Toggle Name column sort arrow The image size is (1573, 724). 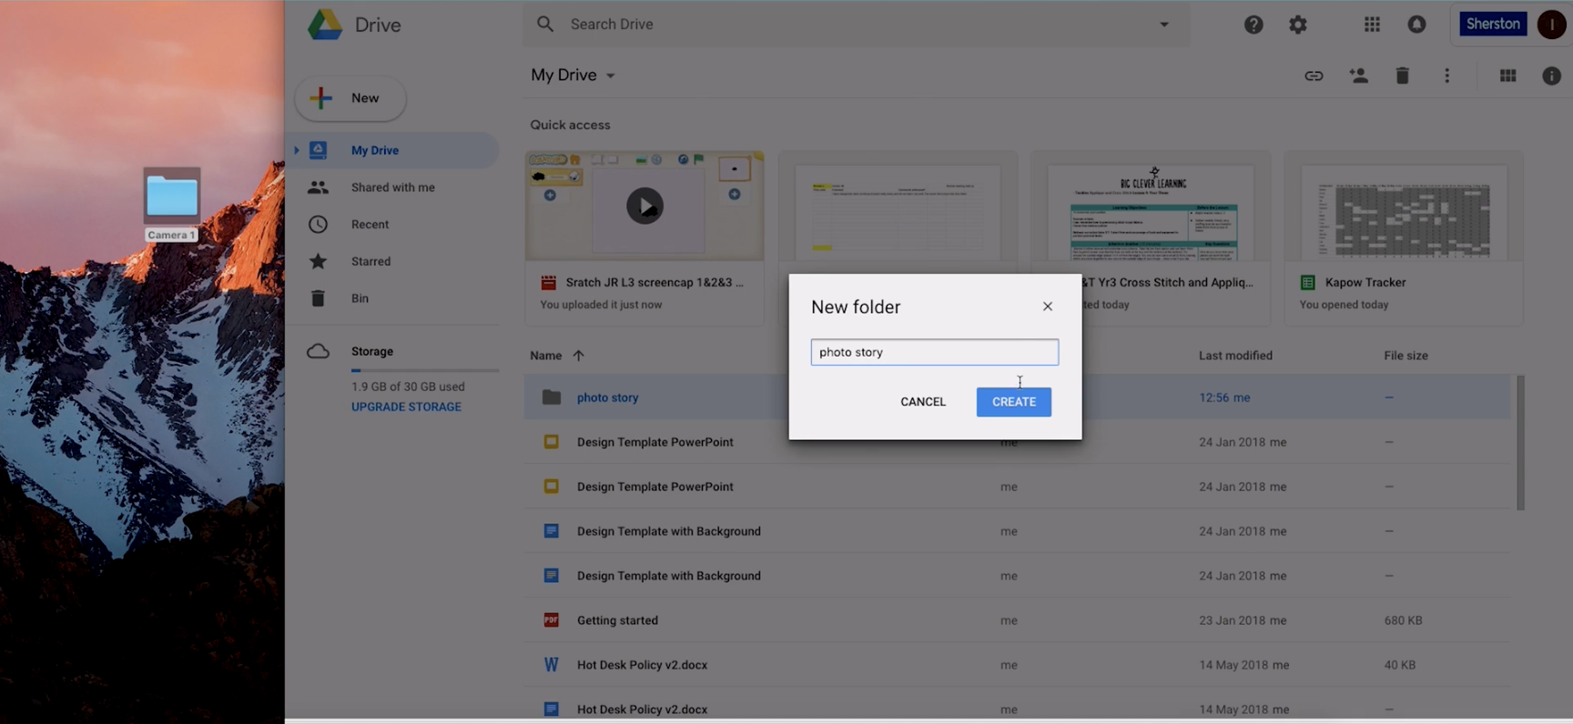click(578, 356)
